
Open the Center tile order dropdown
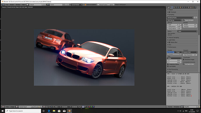pos(174,58)
